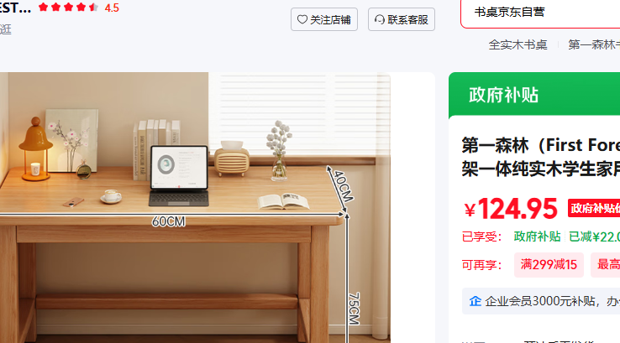Open the 企业会员3000元补贴 promotion bar
This screenshot has height=343, width=620.
[x=541, y=301]
